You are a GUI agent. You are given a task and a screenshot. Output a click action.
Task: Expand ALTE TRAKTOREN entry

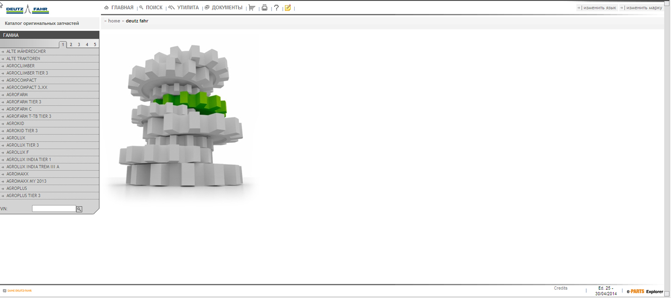(23, 59)
